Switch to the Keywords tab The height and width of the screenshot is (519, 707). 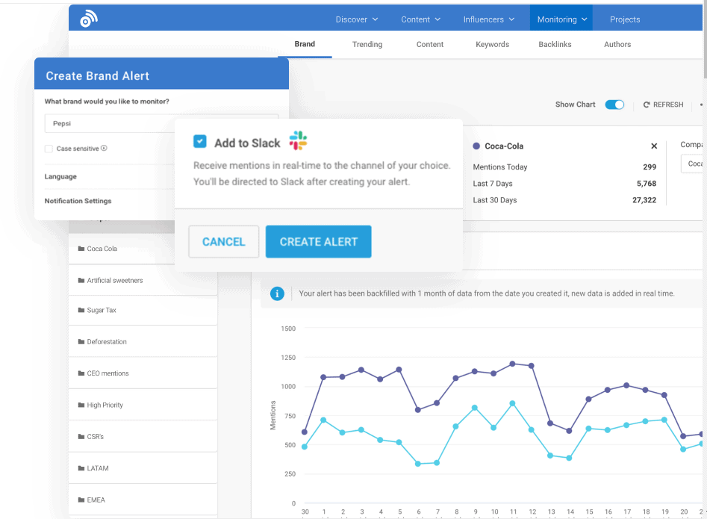[x=492, y=44]
